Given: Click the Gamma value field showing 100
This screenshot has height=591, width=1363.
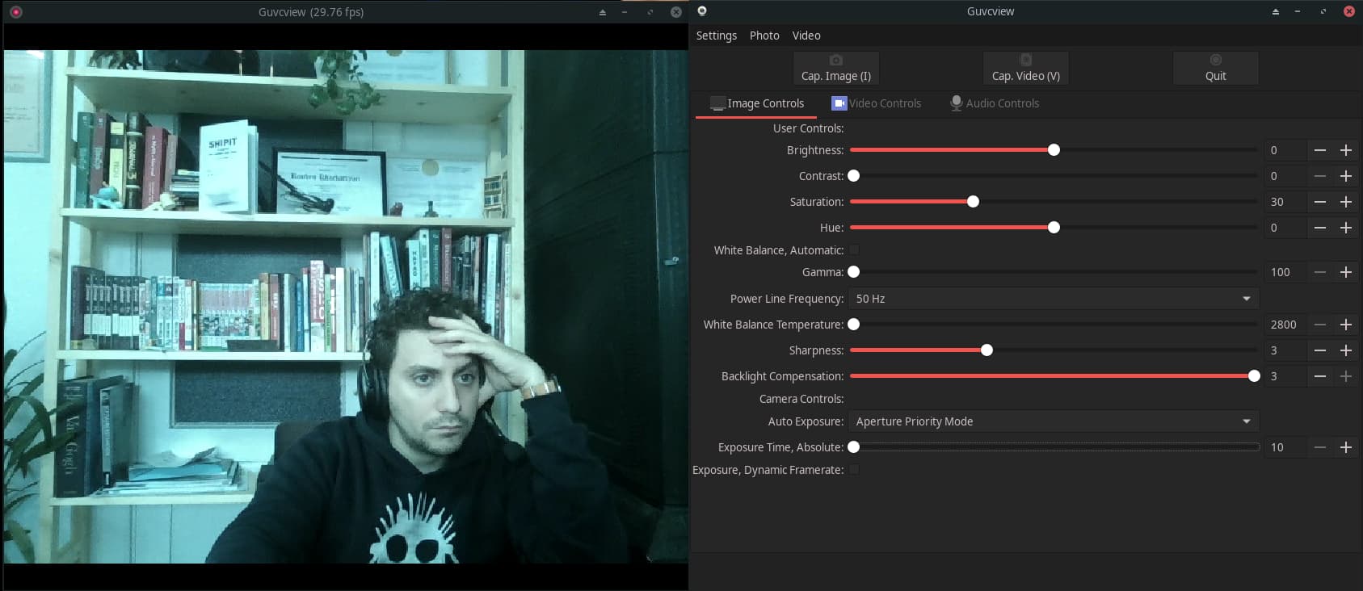Looking at the screenshot, I should click(x=1285, y=272).
